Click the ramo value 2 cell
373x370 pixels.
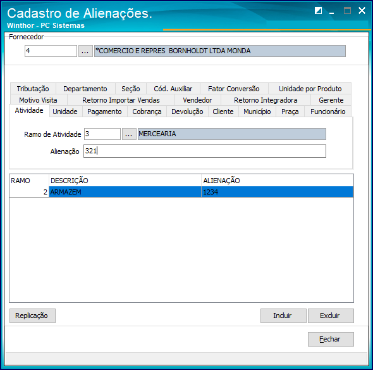[x=29, y=192]
